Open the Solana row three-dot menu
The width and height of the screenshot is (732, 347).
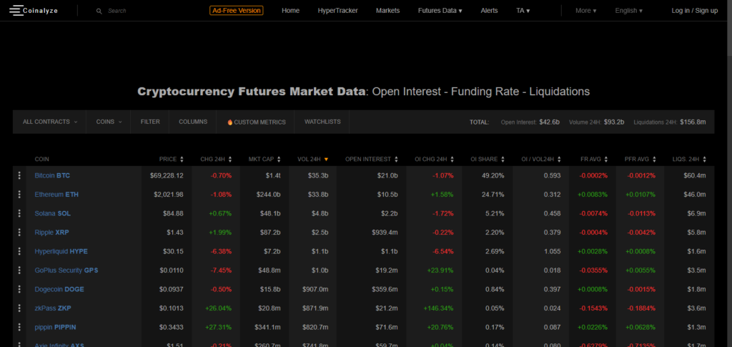tap(20, 213)
